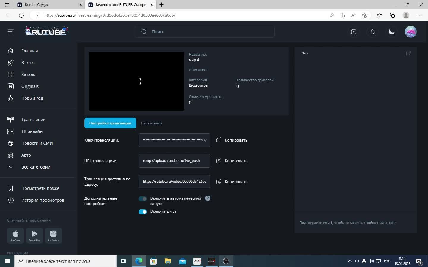Open password manager key icon

(332, 15)
